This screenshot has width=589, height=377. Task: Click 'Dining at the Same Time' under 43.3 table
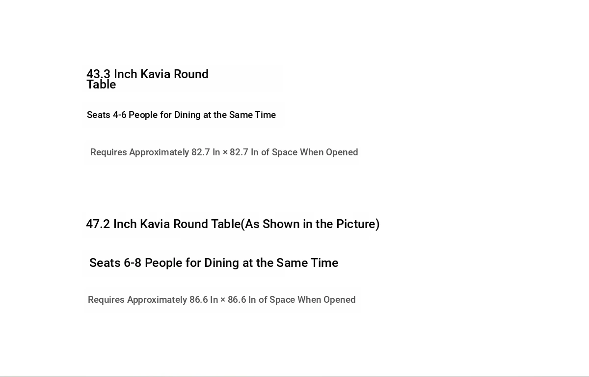point(225,115)
